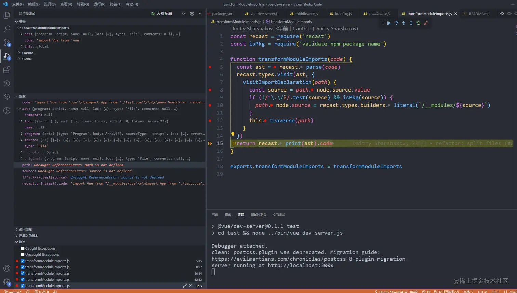The width and height of the screenshot is (517, 293).
Task: Switch to the GITLENS panel tab
Action: point(279,215)
